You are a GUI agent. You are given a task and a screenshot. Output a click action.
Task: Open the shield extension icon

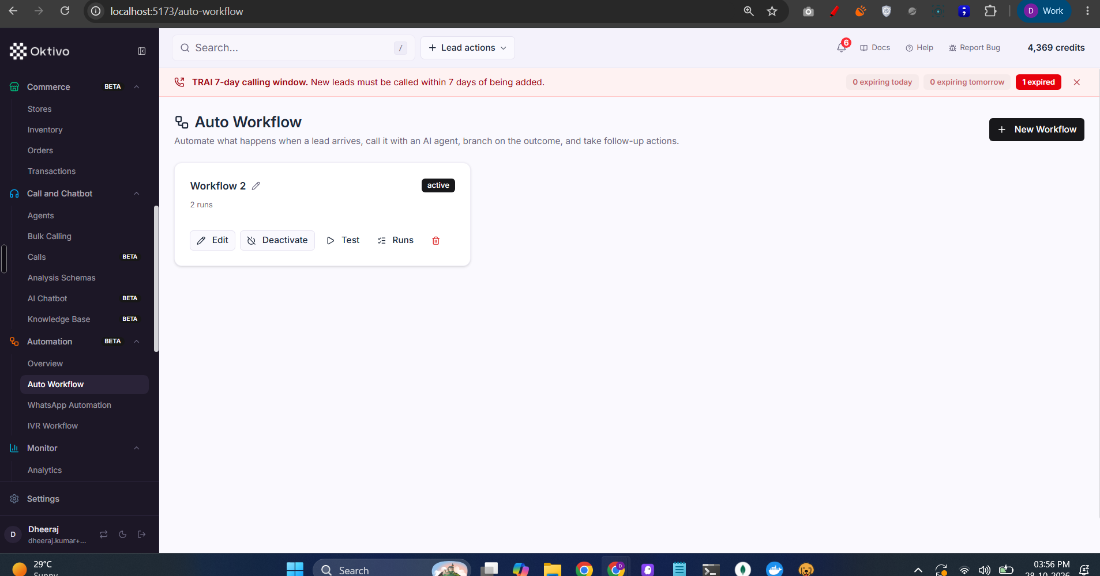(887, 11)
